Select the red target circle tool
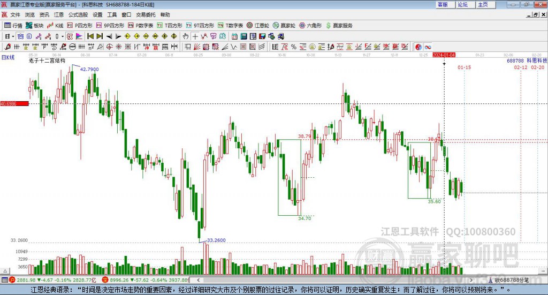This screenshot has width=548, height=295. [x=109, y=47]
